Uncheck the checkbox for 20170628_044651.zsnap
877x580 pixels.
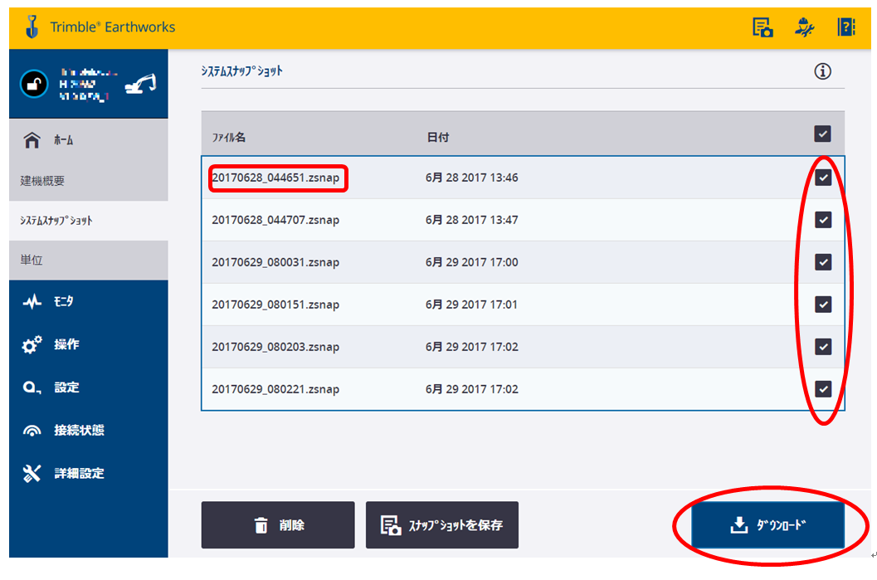pyautogui.click(x=822, y=178)
